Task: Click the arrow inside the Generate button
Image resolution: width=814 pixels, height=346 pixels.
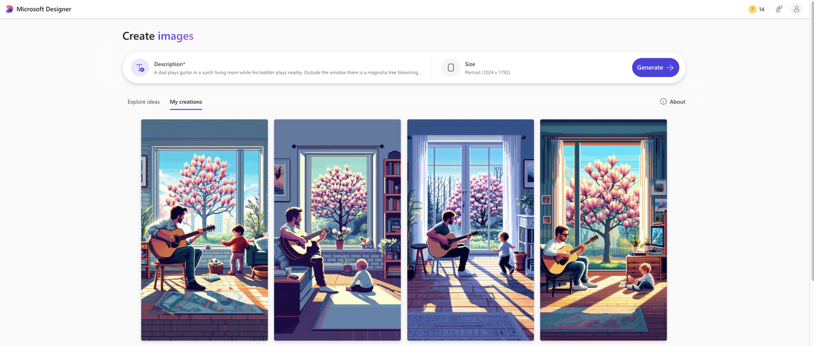Action: [670, 67]
